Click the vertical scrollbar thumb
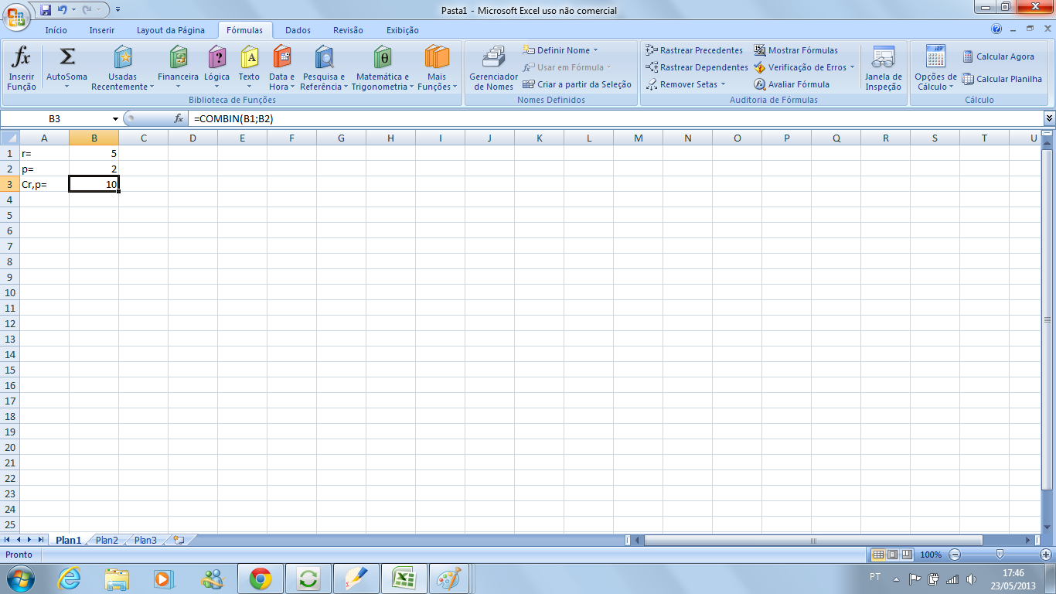The image size is (1056, 594). click(1048, 319)
